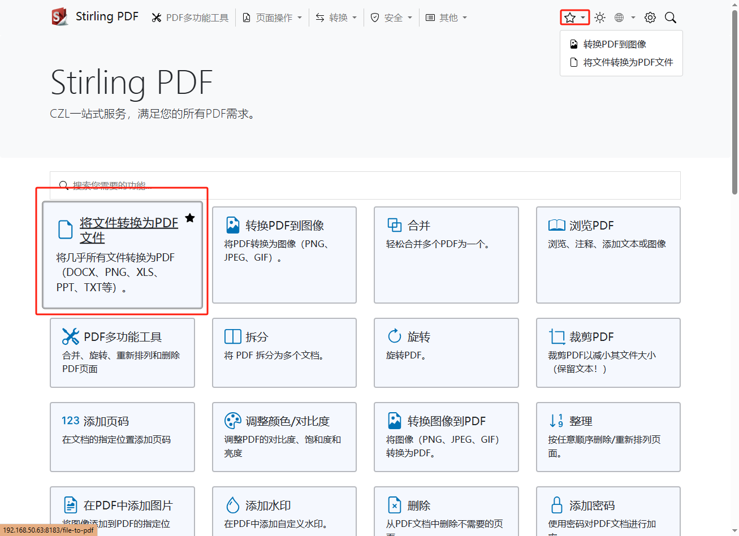Click the water drop icon for 添加水印
Image resolution: width=739 pixels, height=536 pixels.
[232, 505]
